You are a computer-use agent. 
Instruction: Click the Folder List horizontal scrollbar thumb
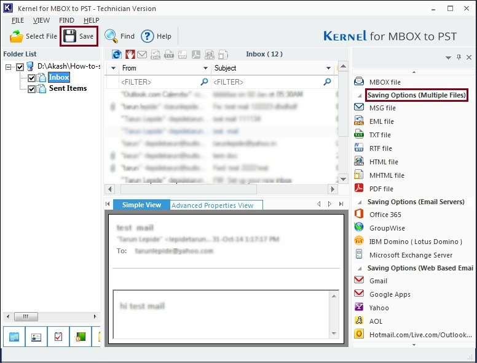[x=26, y=316]
